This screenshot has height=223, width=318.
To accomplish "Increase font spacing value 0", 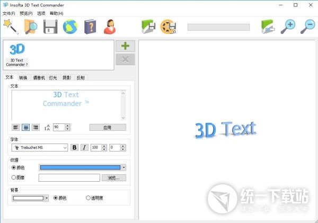I will click(123, 146).
